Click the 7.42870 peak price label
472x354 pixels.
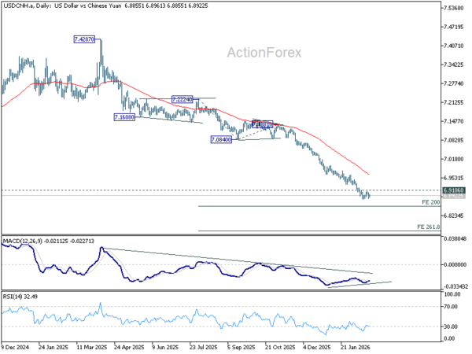click(x=84, y=39)
